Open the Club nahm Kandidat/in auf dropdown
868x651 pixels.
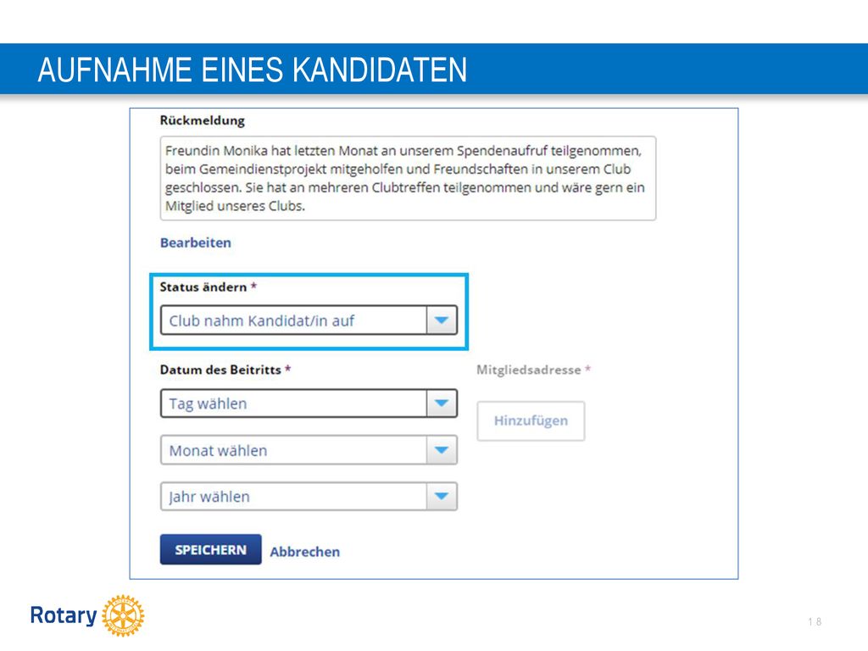tap(309, 320)
